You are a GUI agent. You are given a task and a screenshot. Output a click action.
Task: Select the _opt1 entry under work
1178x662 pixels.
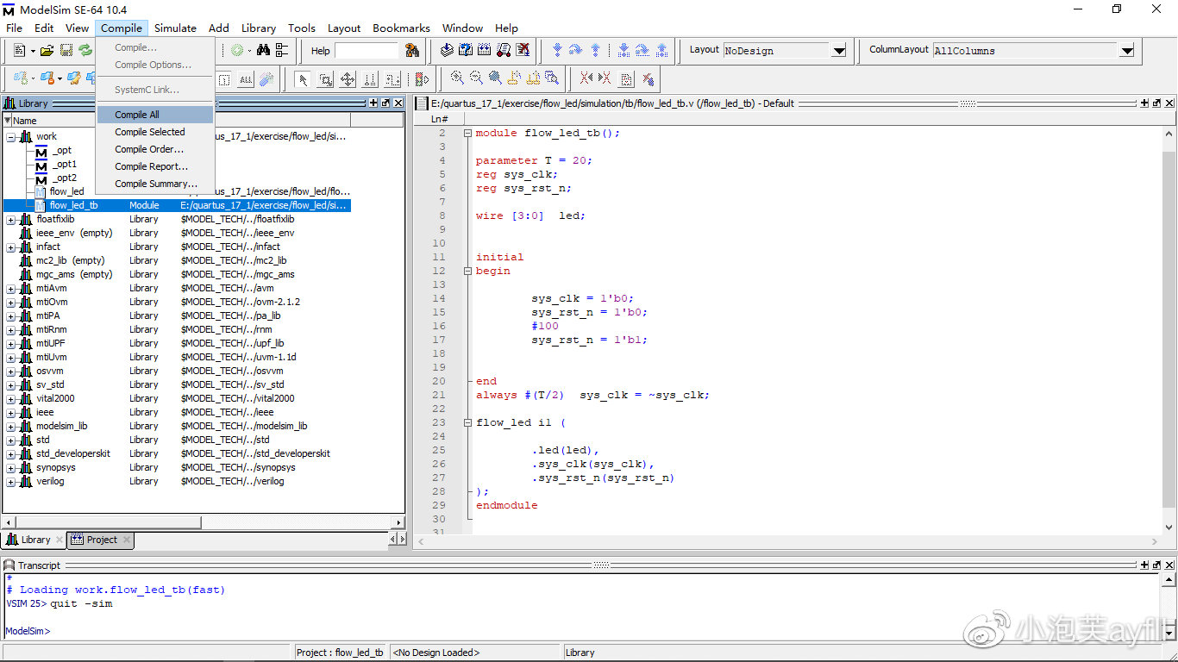[x=64, y=164]
